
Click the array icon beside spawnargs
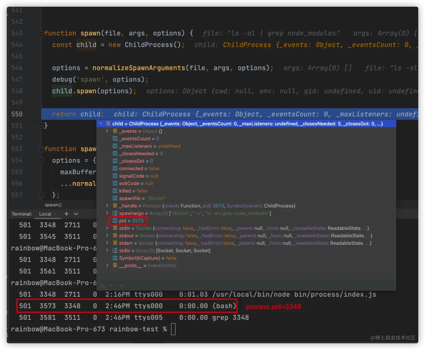click(x=115, y=213)
